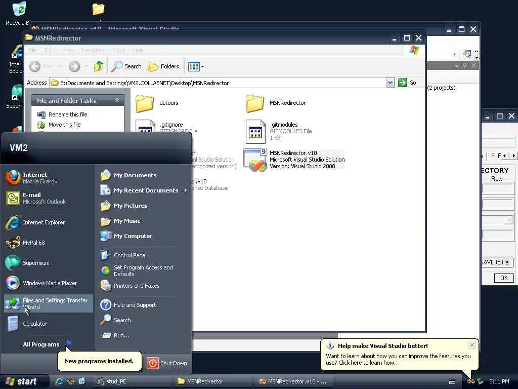Open the address bar dropdown
This screenshot has height=389, width=518.
tap(390, 83)
